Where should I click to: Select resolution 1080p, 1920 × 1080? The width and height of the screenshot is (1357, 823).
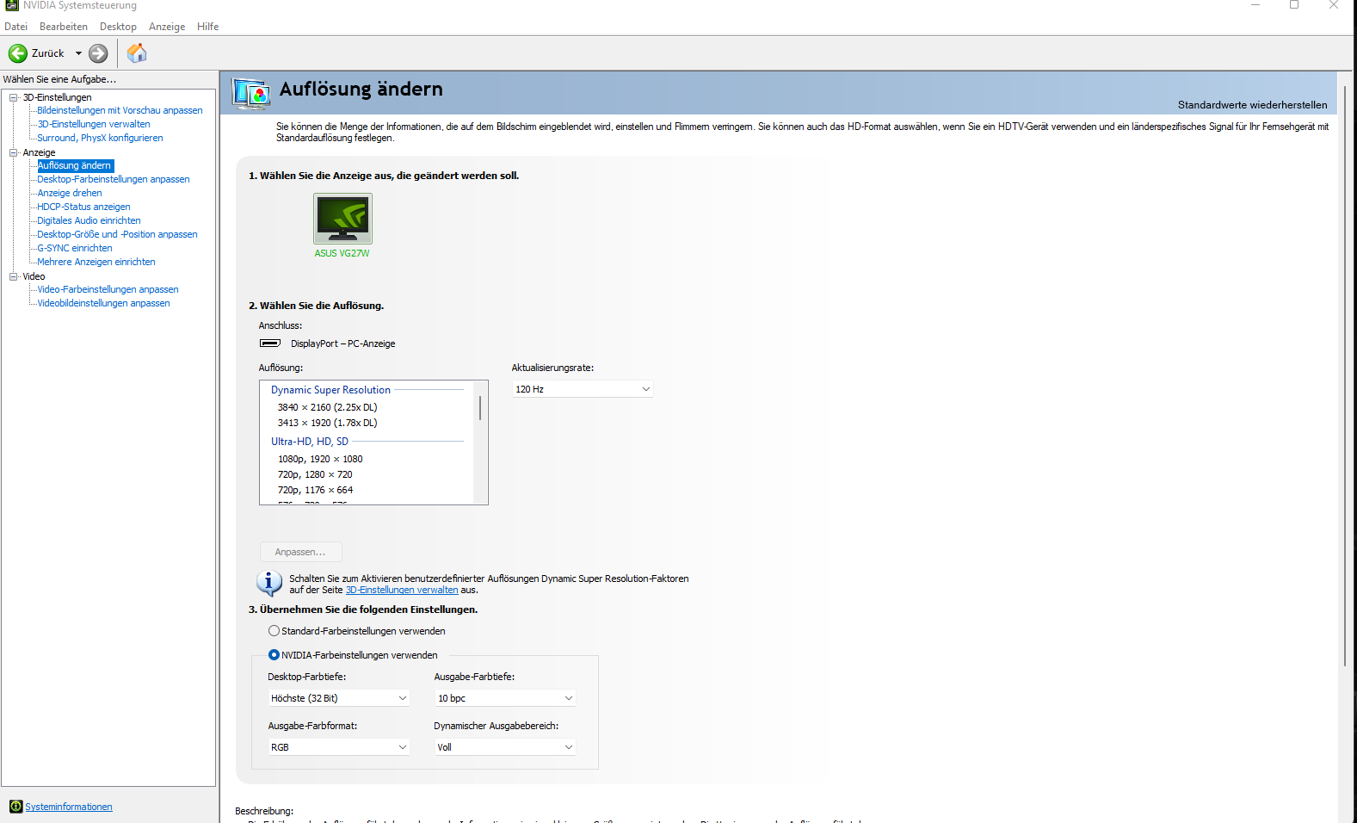[x=320, y=459]
